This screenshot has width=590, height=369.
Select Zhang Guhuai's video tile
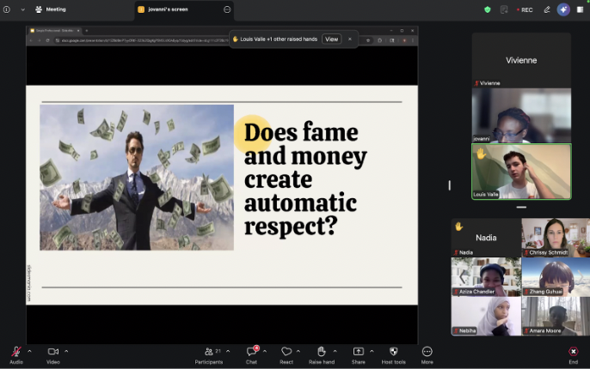[x=556, y=276]
